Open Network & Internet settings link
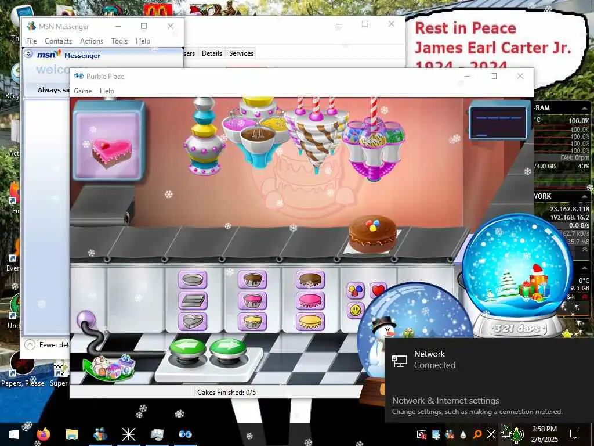This screenshot has height=446, width=594. pyautogui.click(x=445, y=401)
